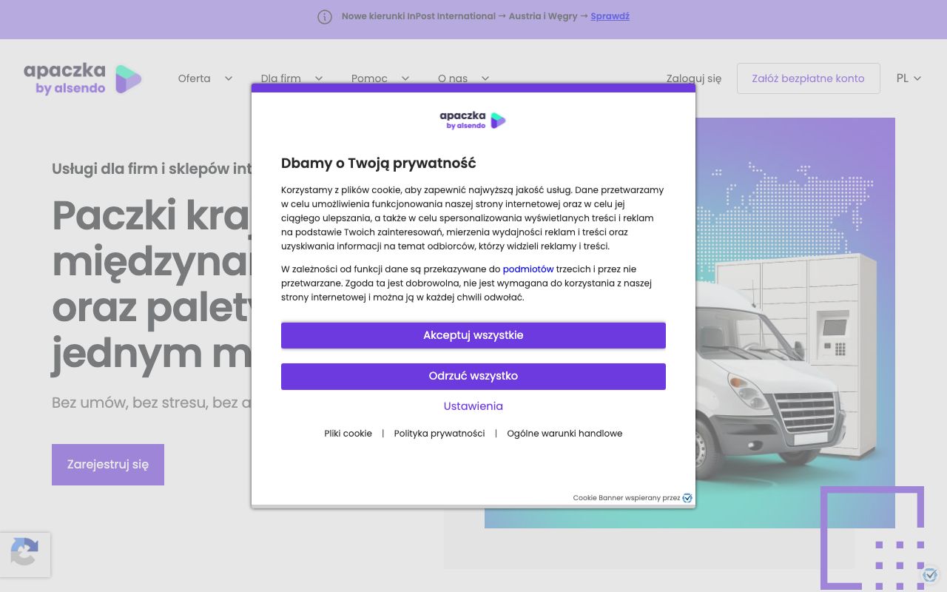Open Ogólne warunki handlowe link
Screen dimensions: 947x592
tap(565, 434)
